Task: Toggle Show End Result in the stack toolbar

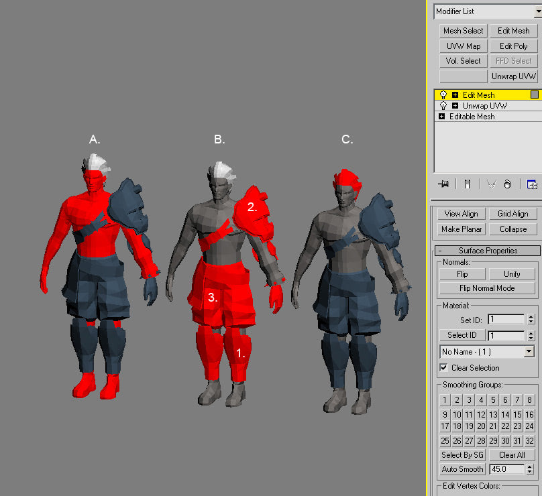Action: coord(468,184)
